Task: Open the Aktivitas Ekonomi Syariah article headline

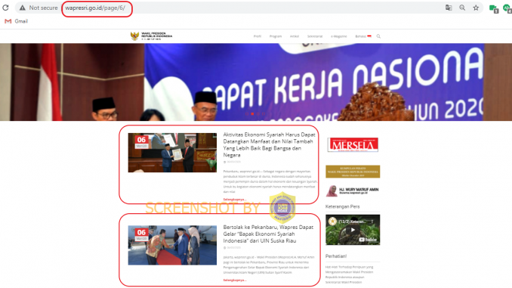Action: (x=269, y=145)
